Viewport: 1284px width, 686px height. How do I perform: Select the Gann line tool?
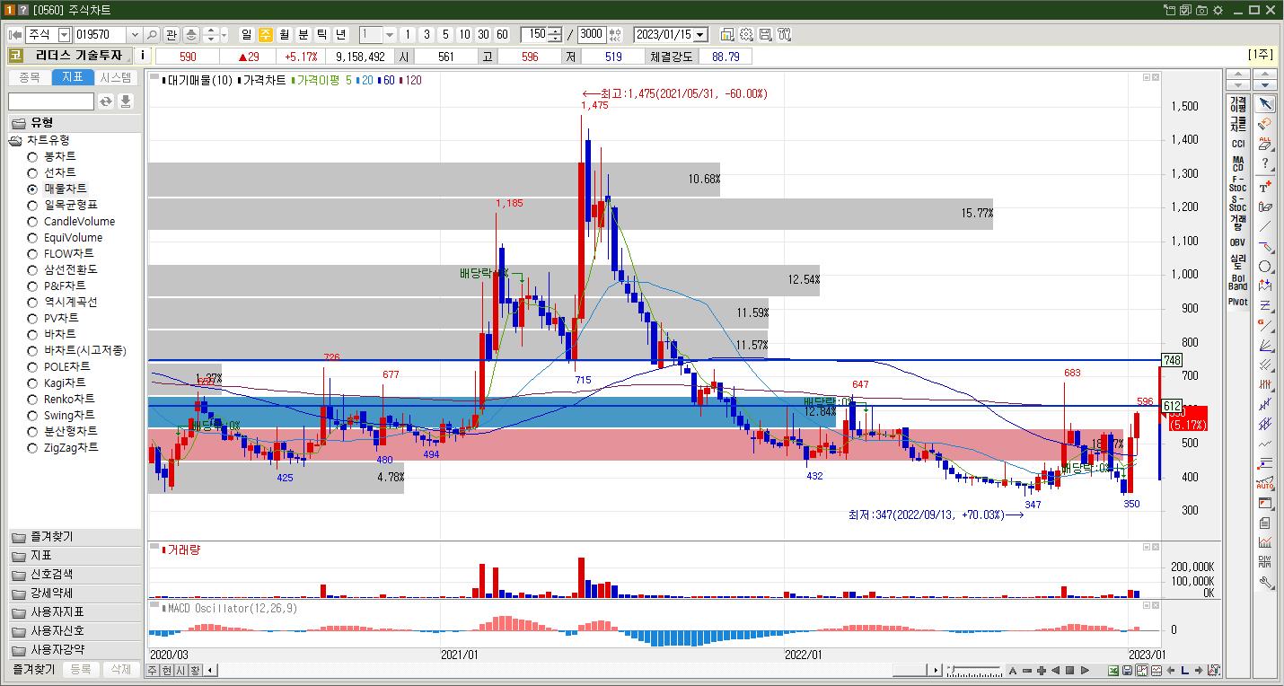1265,325
